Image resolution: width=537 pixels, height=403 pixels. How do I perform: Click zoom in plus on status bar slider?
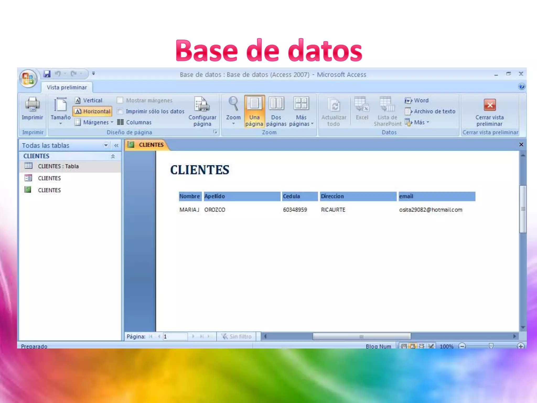(520, 346)
